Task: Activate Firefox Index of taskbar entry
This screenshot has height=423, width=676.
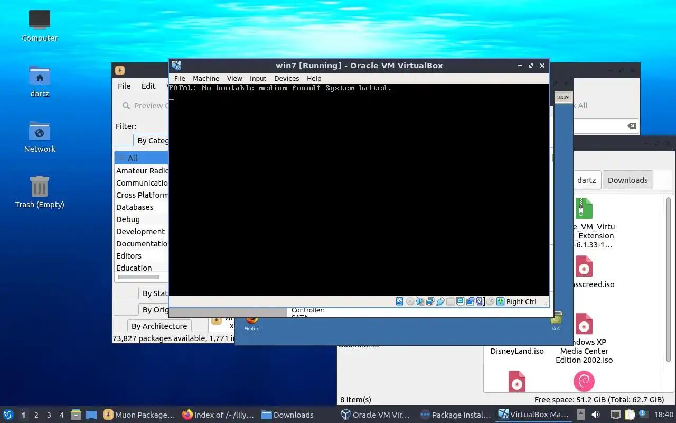Action: pos(218,415)
